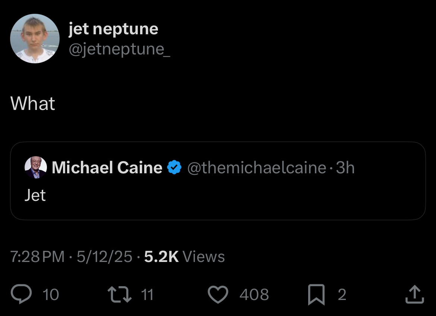Click the 408 likes count
The width and height of the screenshot is (436, 316).
click(x=254, y=295)
